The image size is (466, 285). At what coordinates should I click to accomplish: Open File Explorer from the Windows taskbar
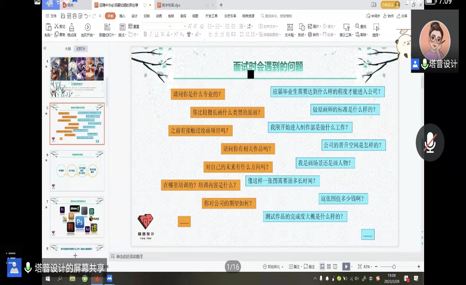[x=72, y=279]
